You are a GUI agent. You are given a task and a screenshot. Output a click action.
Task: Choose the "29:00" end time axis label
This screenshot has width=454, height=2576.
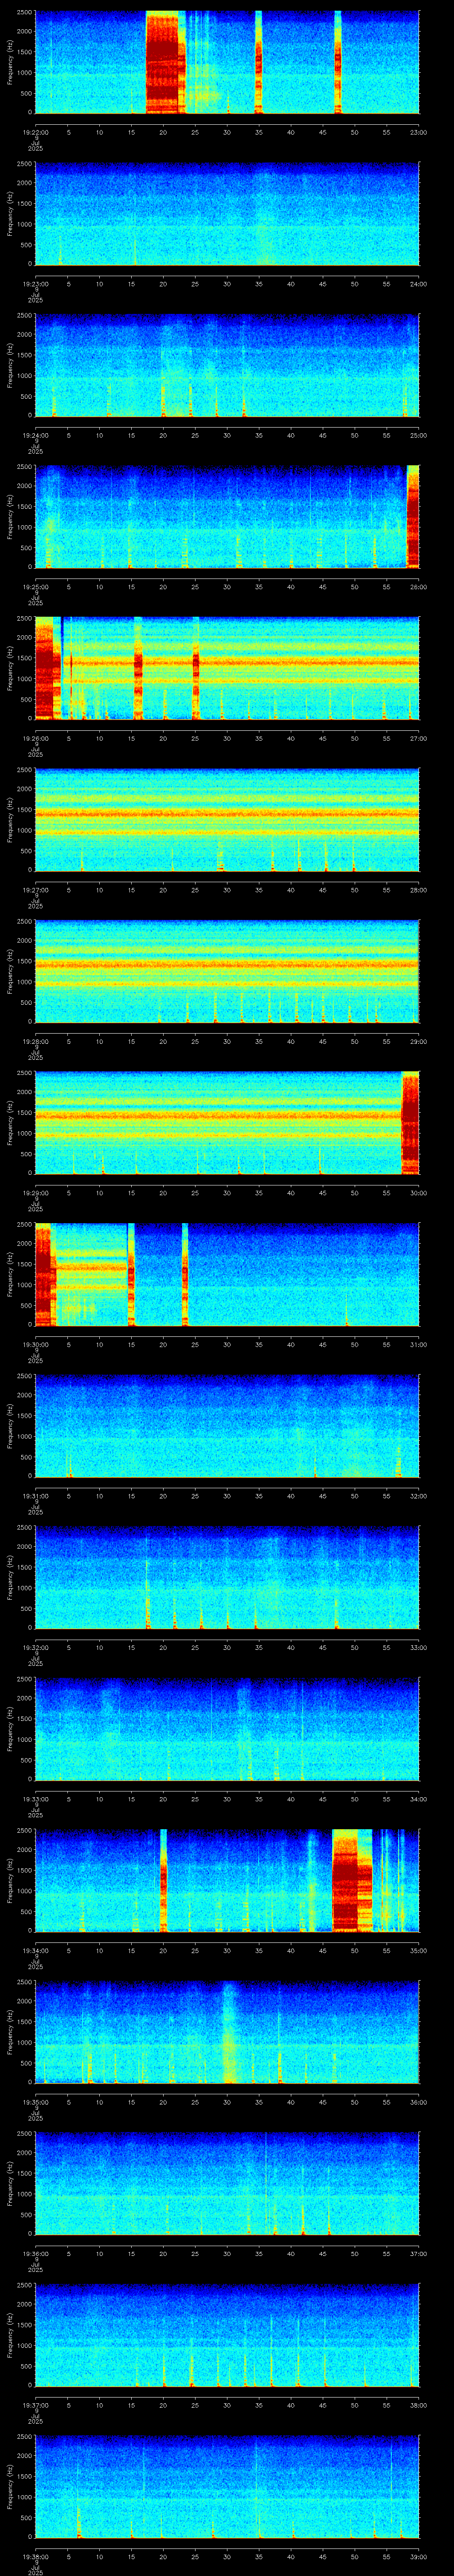coord(419,1041)
